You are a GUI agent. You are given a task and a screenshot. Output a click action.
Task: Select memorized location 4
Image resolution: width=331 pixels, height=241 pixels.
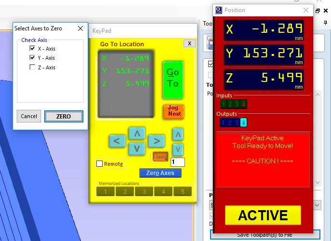click(163, 191)
